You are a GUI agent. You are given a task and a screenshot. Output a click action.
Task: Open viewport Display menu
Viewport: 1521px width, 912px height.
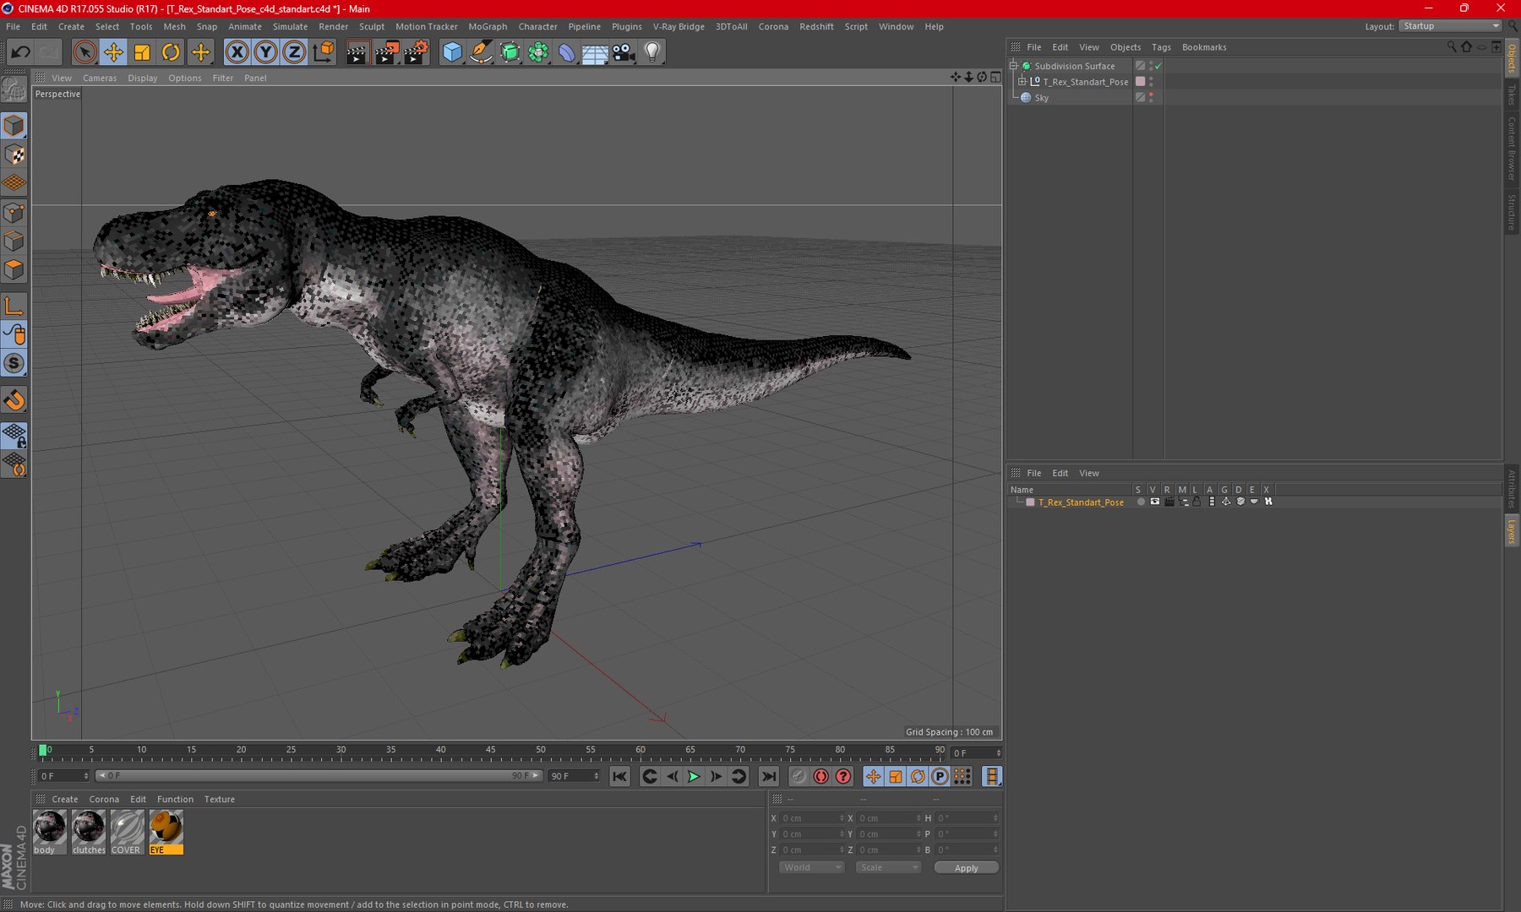pyautogui.click(x=143, y=78)
